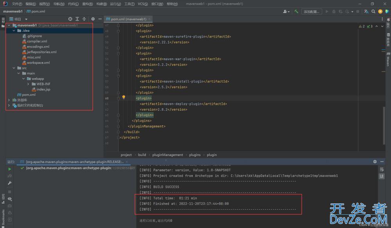The image size is (391, 228).
Task: Select workspace.xml in project tree
Action: (36, 63)
